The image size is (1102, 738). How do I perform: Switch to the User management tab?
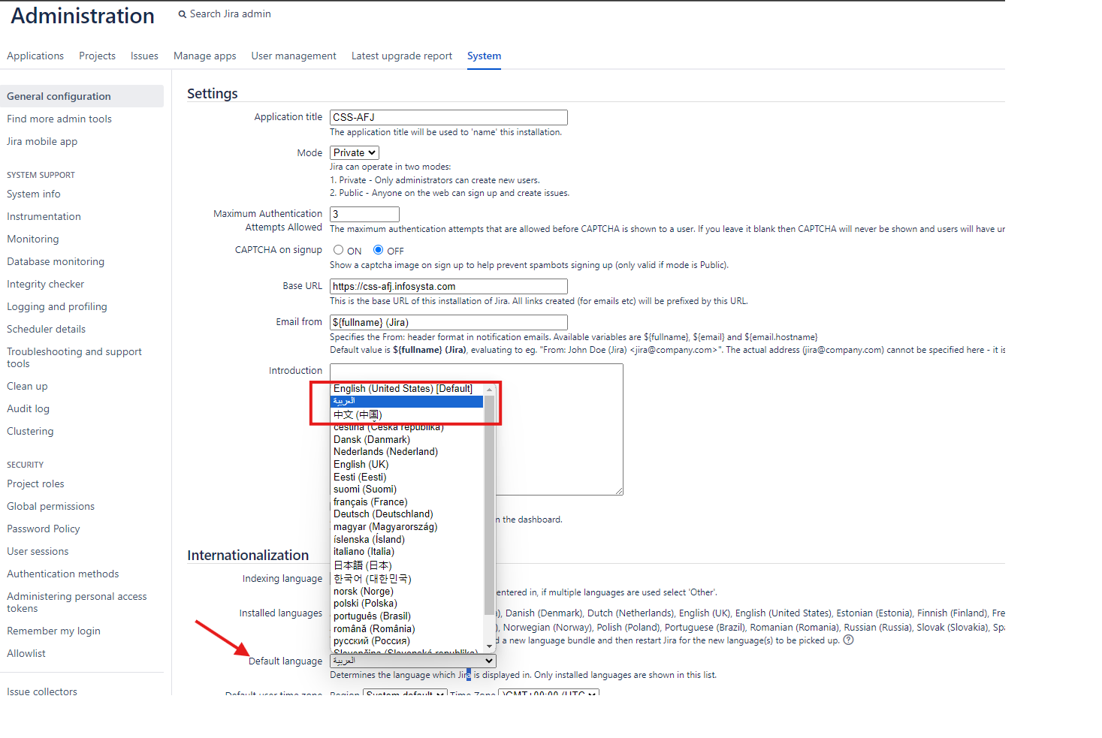tap(293, 56)
